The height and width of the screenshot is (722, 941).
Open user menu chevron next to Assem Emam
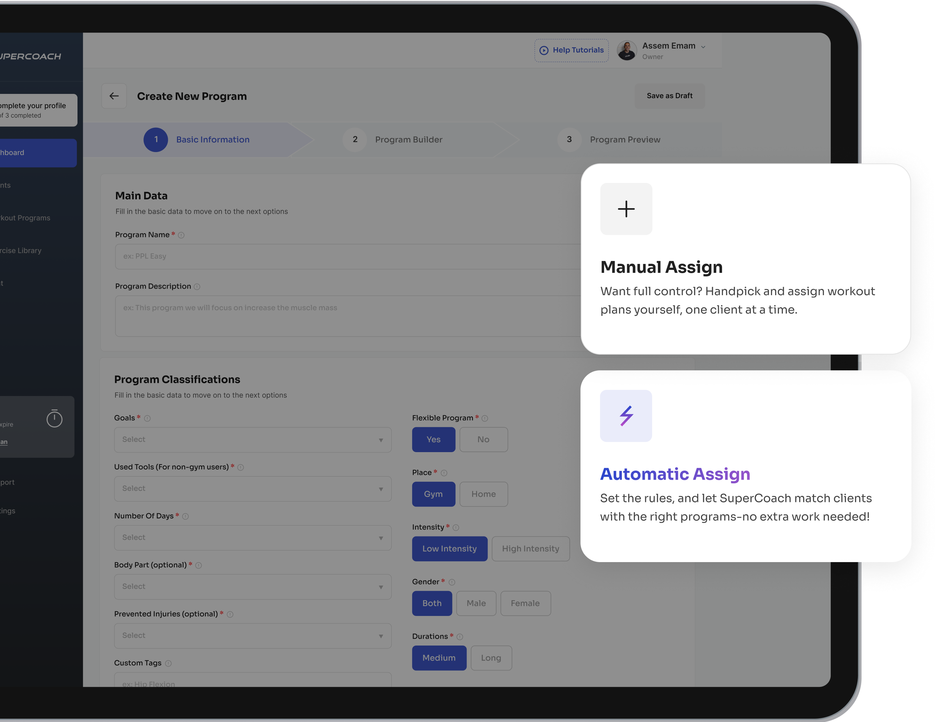(x=703, y=47)
